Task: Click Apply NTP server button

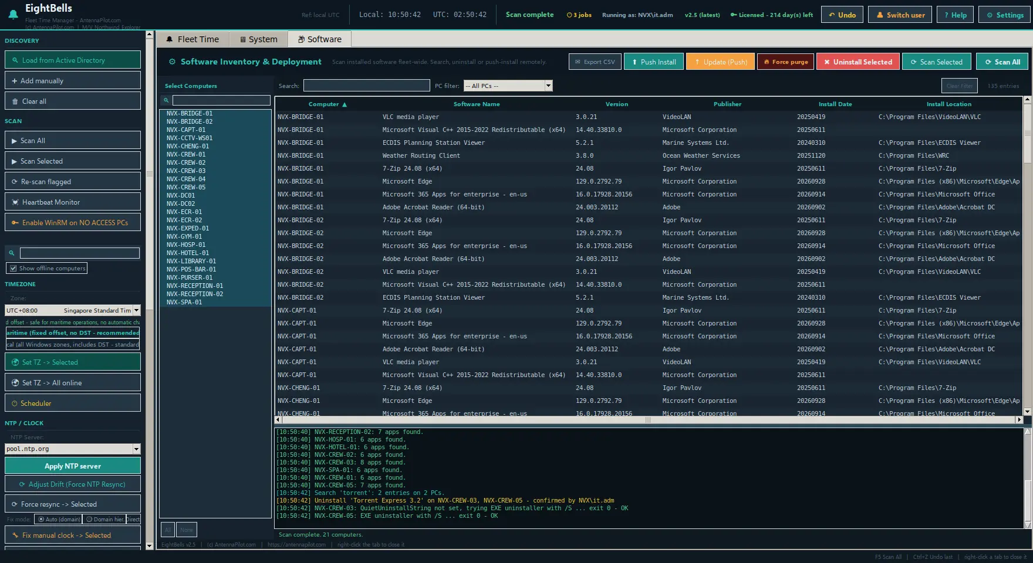Action: (x=73, y=466)
